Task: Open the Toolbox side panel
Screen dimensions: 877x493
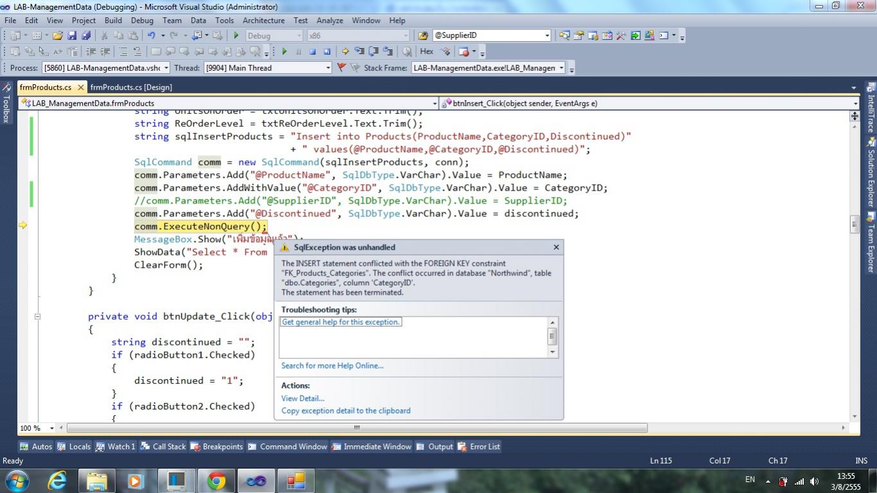Action: pos(6,103)
